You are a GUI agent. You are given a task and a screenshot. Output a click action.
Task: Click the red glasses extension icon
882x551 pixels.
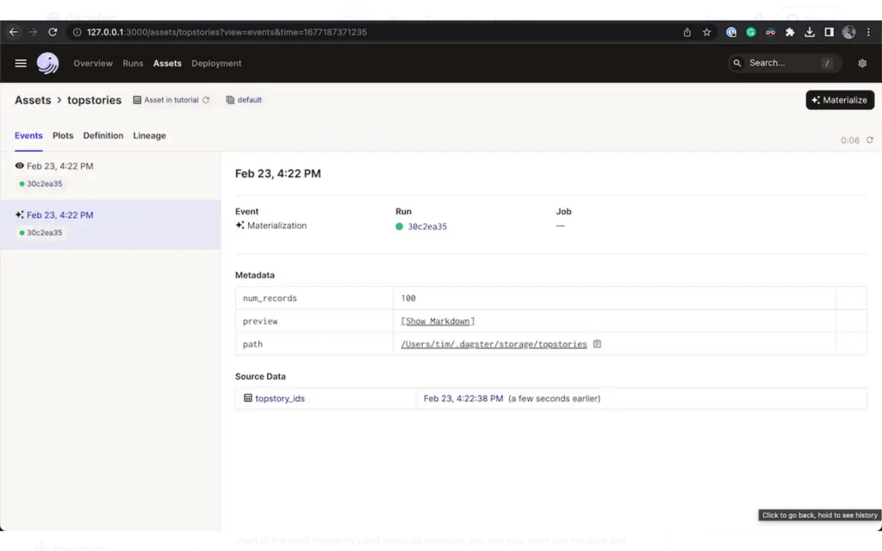(x=770, y=32)
